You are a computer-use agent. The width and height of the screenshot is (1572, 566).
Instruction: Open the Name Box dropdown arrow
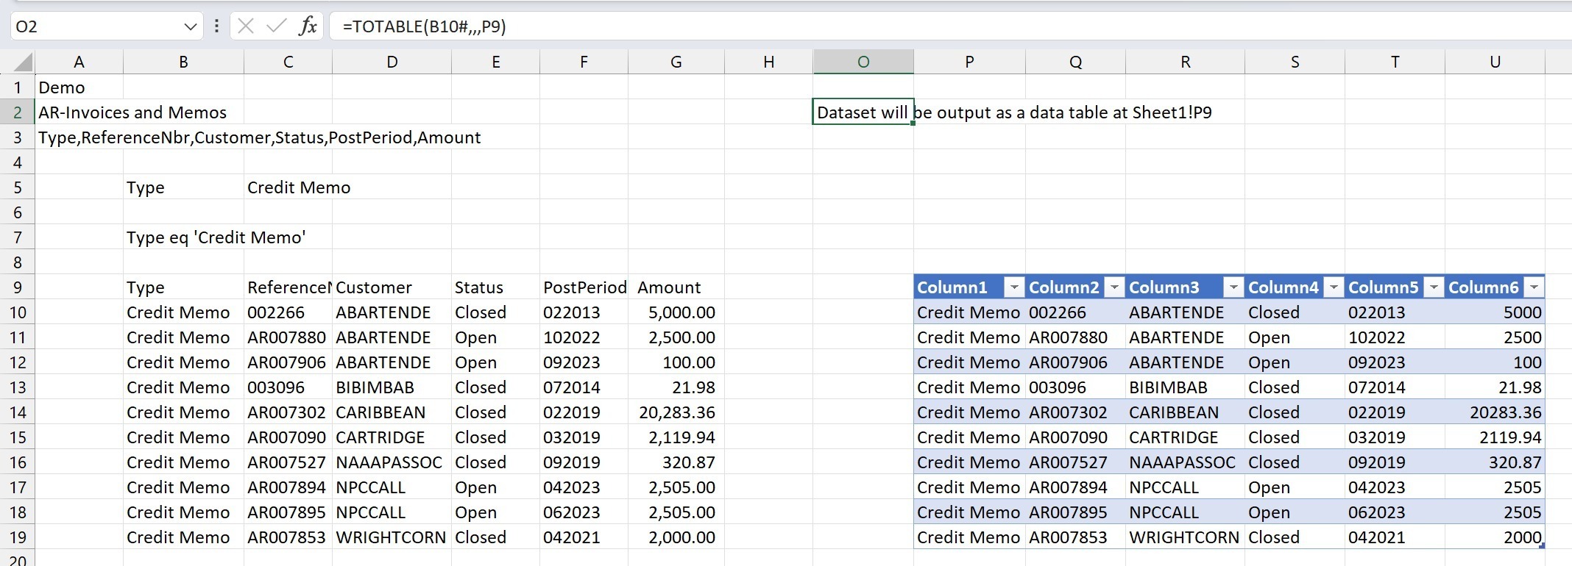(191, 26)
